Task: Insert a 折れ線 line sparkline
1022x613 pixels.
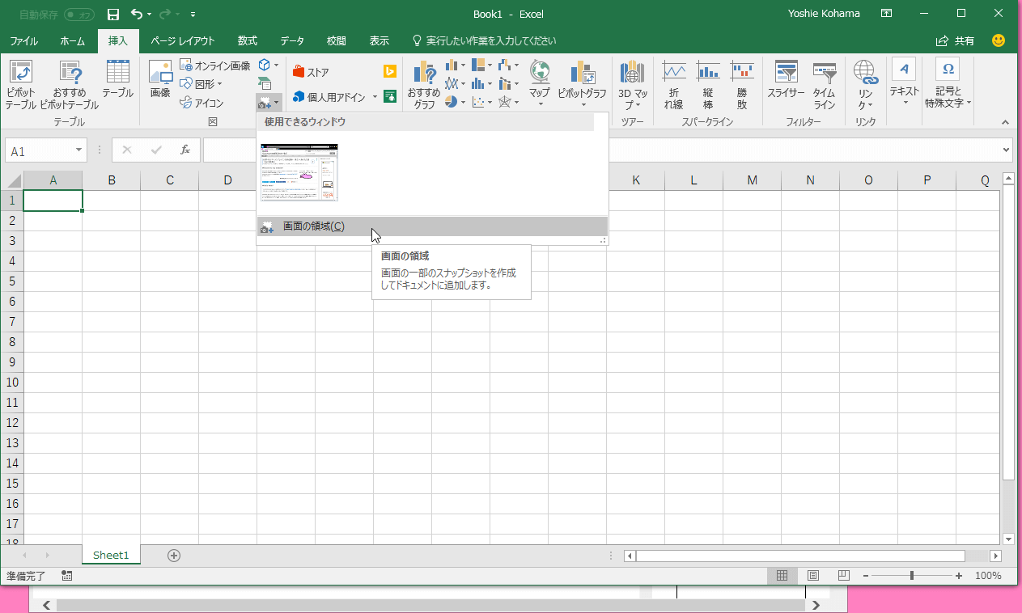Action: [673, 81]
